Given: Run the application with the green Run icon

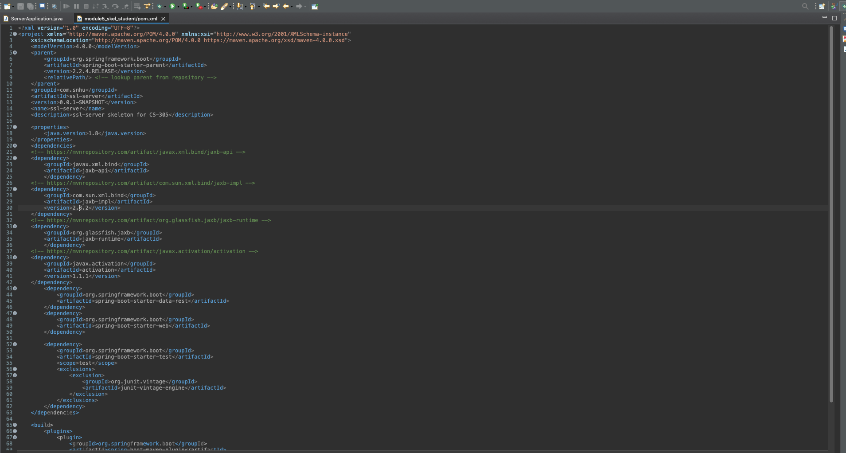Looking at the screenshot, I should click(x=172, y=6).
